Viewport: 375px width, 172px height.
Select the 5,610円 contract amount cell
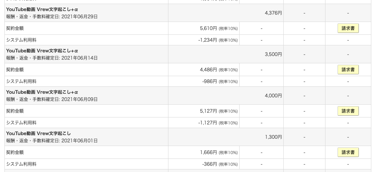click(204, 29)
